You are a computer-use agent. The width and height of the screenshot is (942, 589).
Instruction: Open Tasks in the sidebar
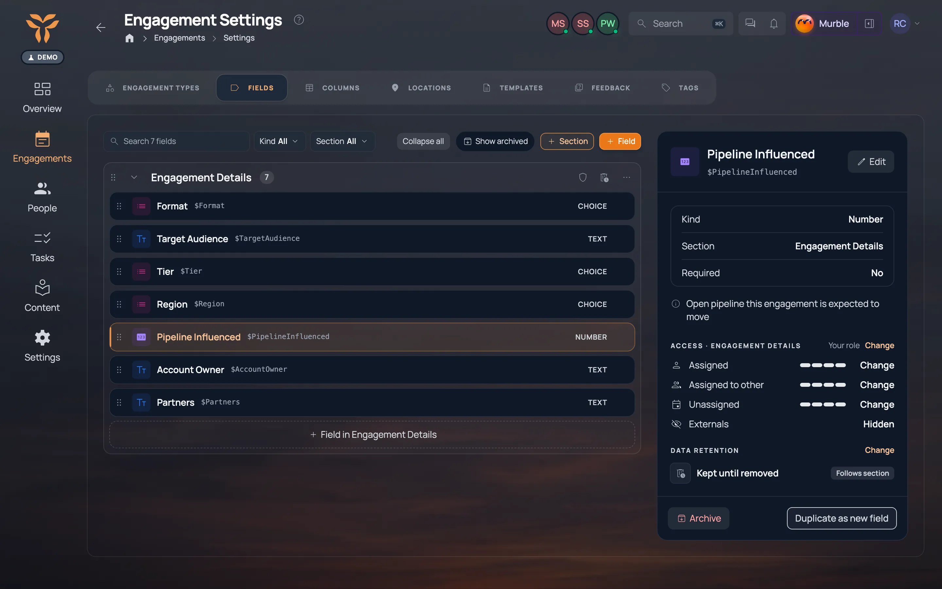tap(42, 247)
